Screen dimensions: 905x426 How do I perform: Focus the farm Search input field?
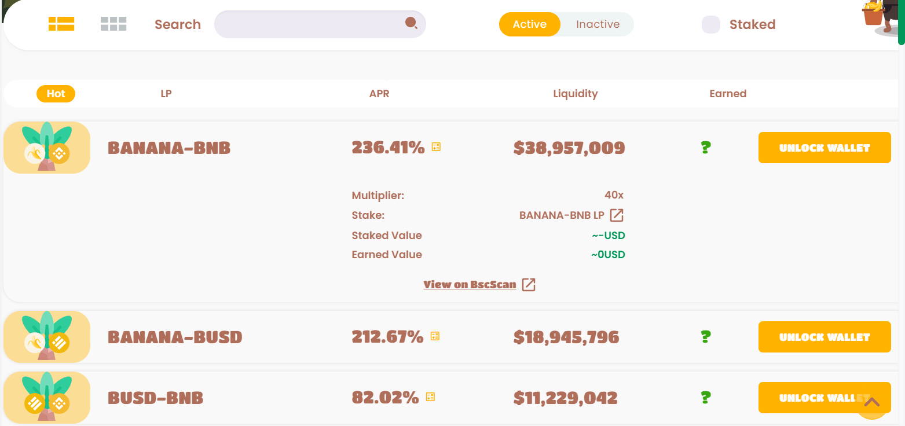coord(320,24)
